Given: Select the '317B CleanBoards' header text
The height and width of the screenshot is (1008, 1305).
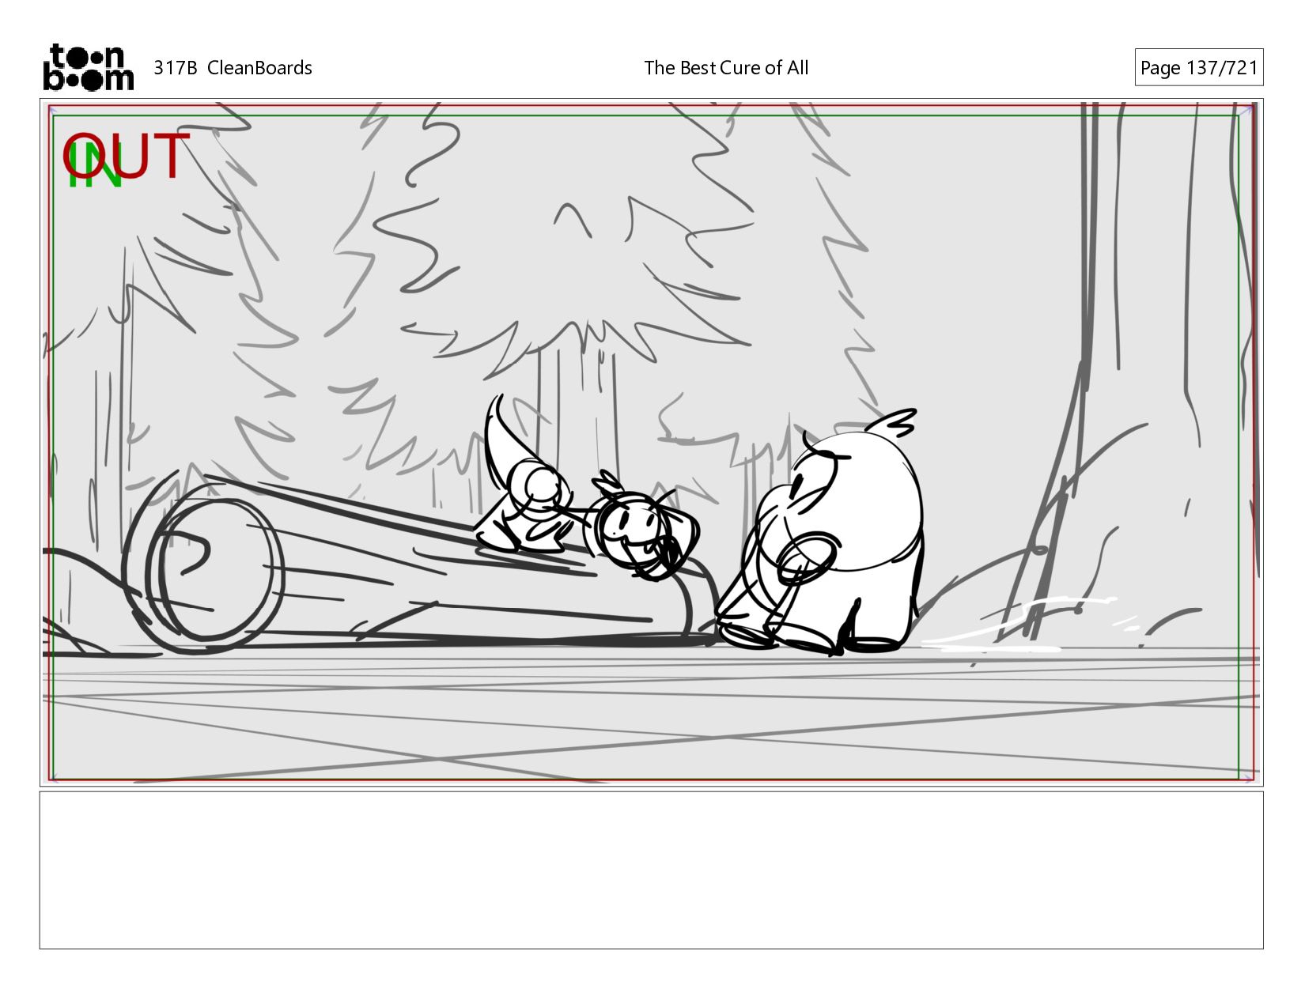Looking at the screenshot, I should pos(233,68).
